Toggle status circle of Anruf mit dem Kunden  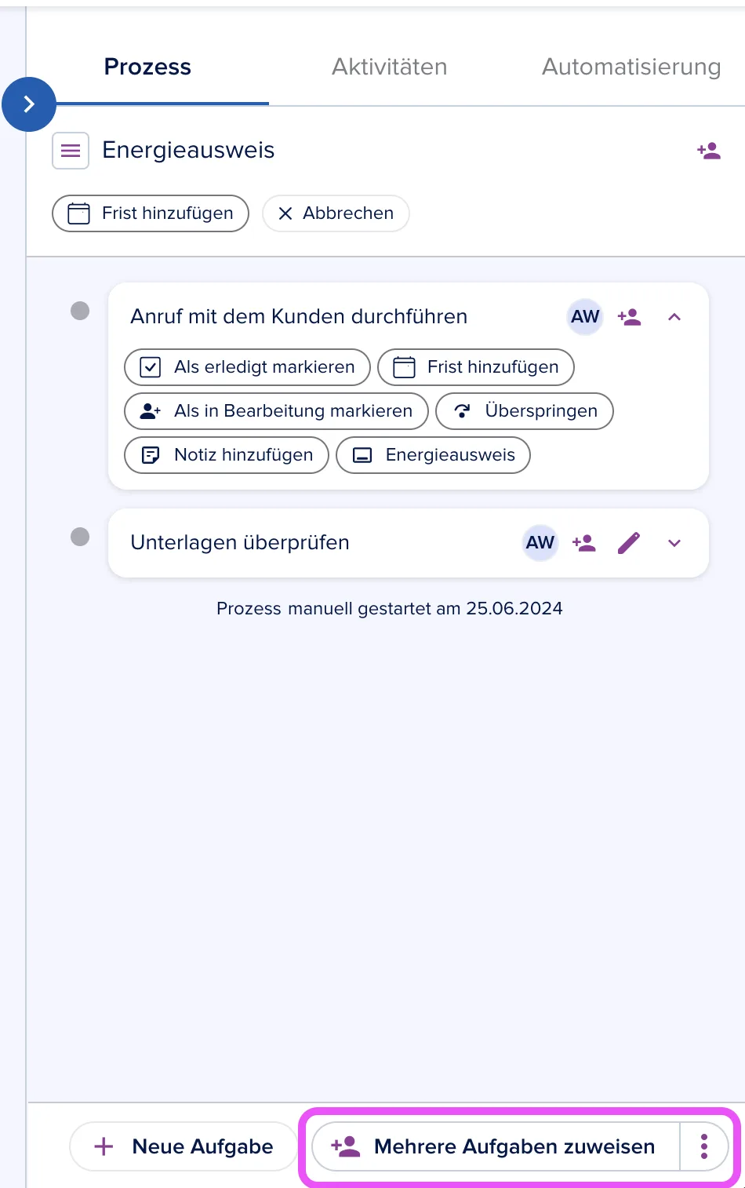pyautogui.click(x=80, y=311)
